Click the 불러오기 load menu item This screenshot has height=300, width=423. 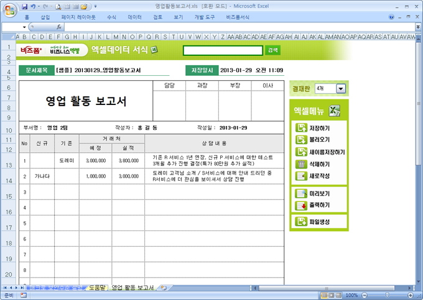(x=313, y=140)
